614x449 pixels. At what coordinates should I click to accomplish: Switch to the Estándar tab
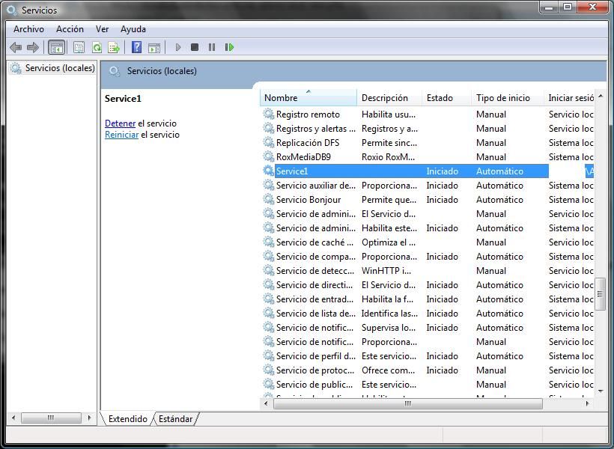click(x=176, y=419)
